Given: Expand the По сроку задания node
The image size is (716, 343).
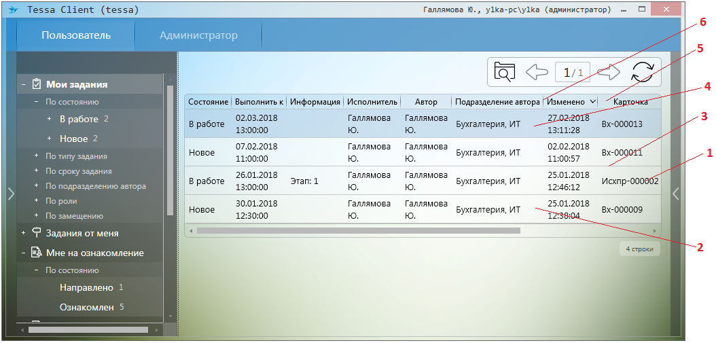Looking at the screenshot, I should coord(36,171).
